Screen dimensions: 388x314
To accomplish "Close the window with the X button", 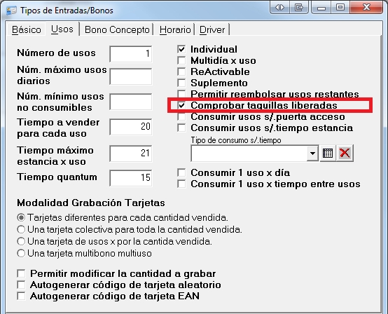I will tap(366, 7).
